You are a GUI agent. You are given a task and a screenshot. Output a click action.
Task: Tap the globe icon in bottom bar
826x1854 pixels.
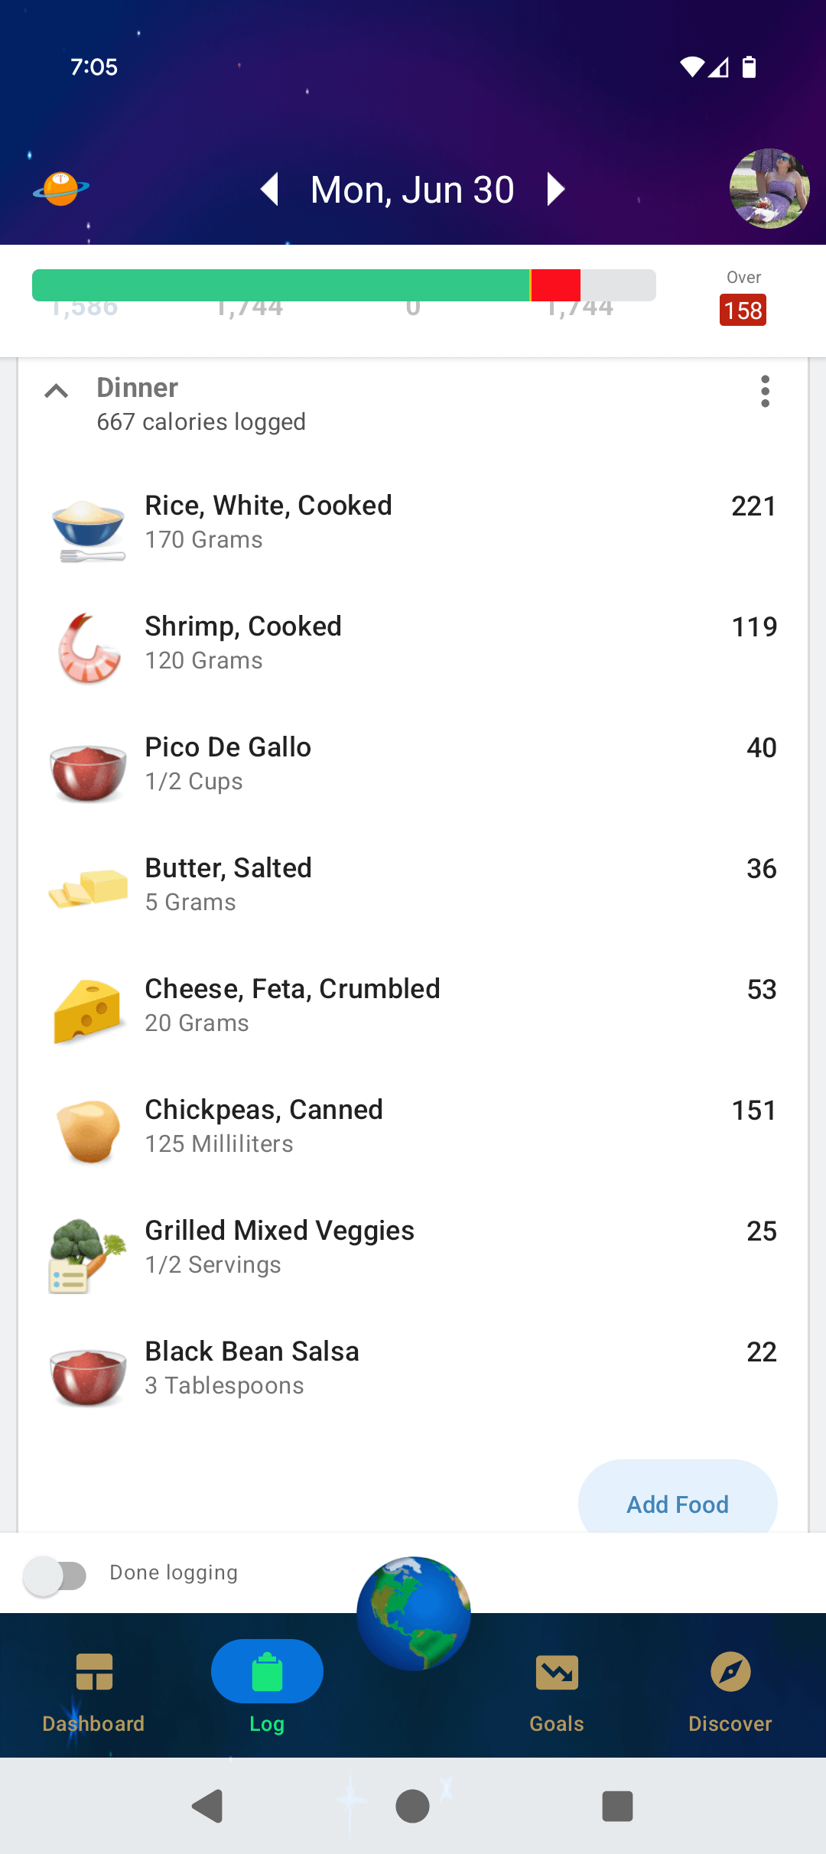tap(414, 1612)
